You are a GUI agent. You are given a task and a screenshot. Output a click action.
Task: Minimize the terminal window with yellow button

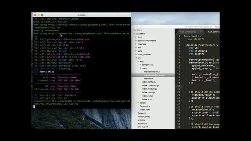click(38, 15)
